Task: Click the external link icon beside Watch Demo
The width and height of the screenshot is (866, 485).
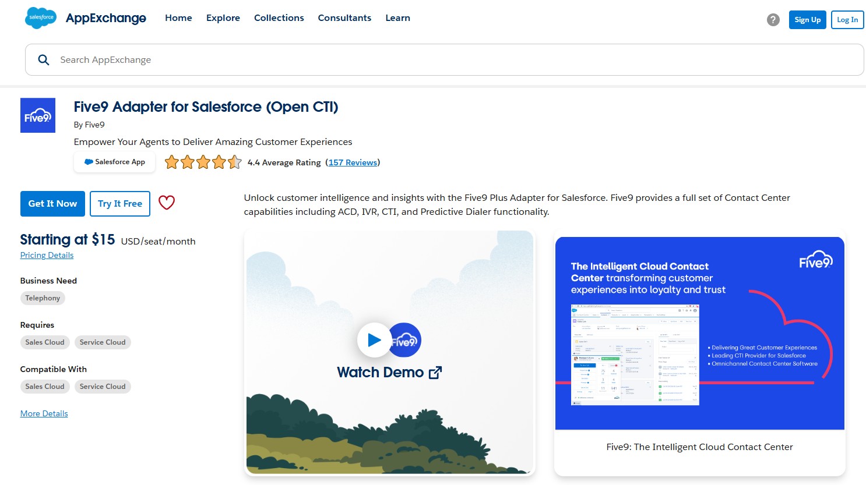Action: click(435, 372)
